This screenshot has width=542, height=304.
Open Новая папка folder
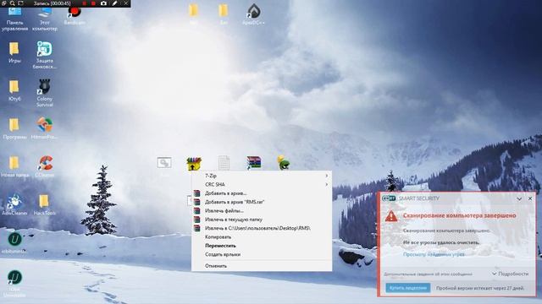click(14, 167)
